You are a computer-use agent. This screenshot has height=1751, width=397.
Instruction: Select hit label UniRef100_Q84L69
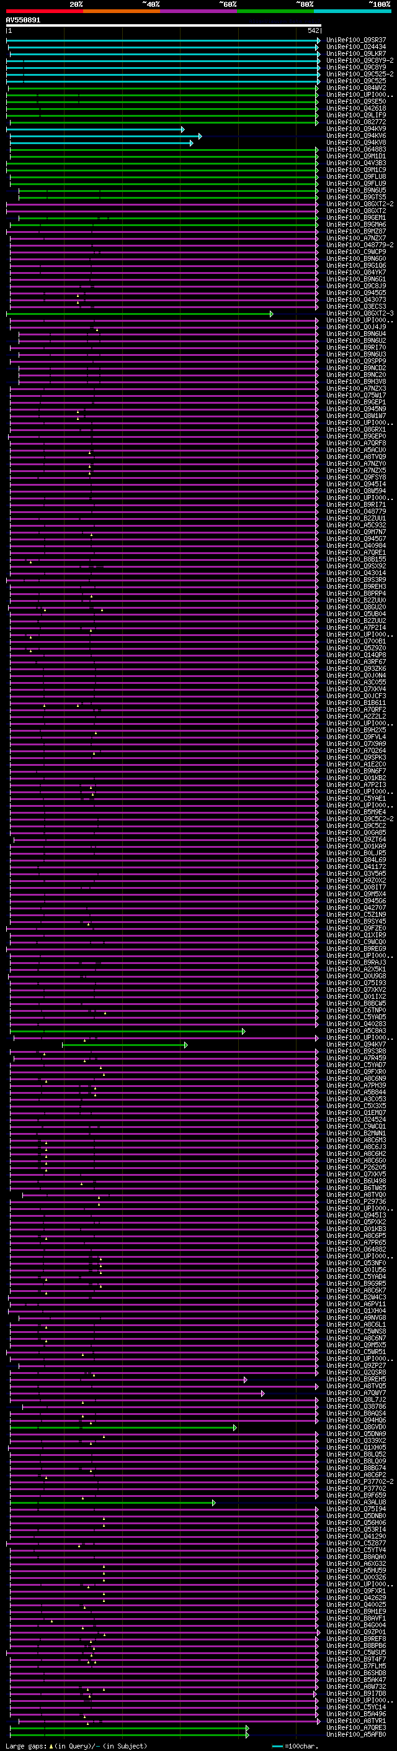pyautogui.click(x=356, y=860)
